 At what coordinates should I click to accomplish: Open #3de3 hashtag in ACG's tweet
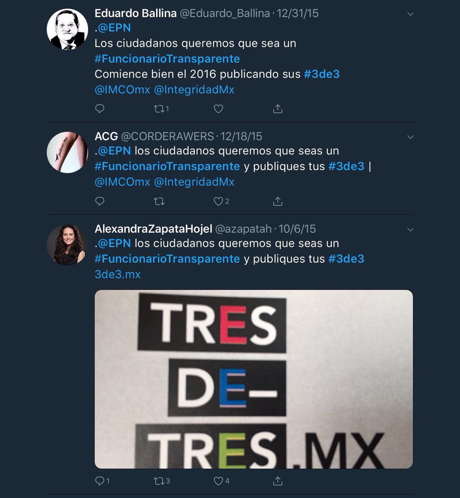tap(346, 166)
